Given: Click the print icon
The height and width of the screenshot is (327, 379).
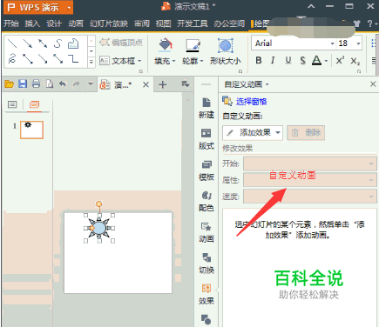Looking at the screenshot, I should pos(36,84).
